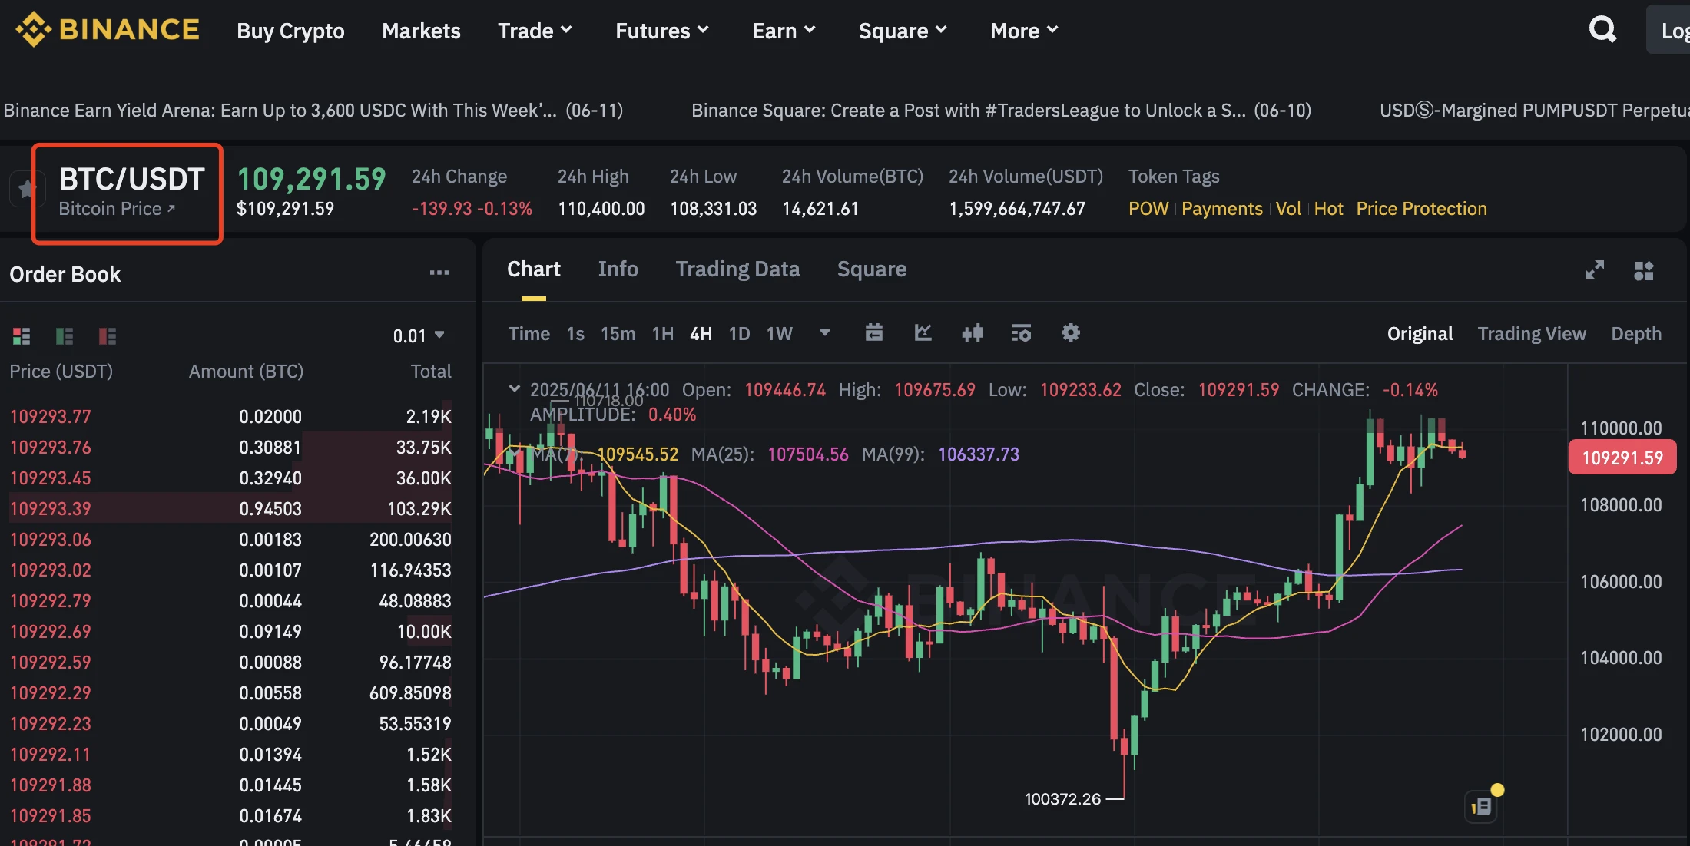Open the calendar date picker on the chart toolbar
The height and width of the screenshot is (846, 1690).
tap(873, 333)
